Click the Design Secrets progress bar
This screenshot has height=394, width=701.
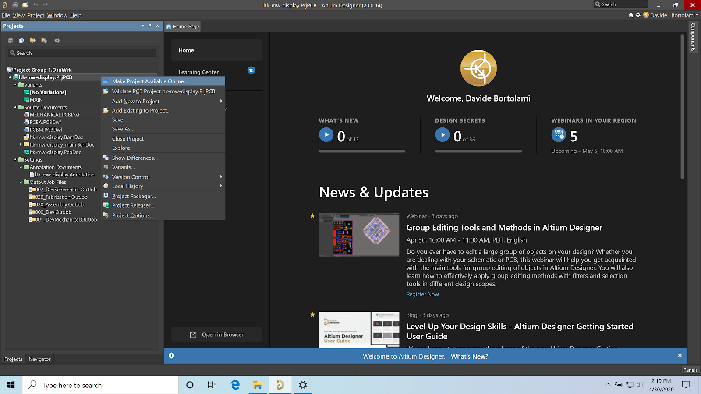pyautogui.click(x=478, y=151)
